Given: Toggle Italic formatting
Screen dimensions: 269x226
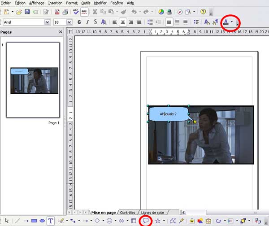Looking at the screenshot, I should [x=87, y=22].
